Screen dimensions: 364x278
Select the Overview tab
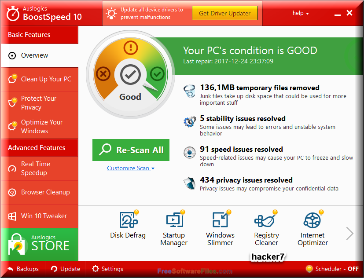click(40, 56)
